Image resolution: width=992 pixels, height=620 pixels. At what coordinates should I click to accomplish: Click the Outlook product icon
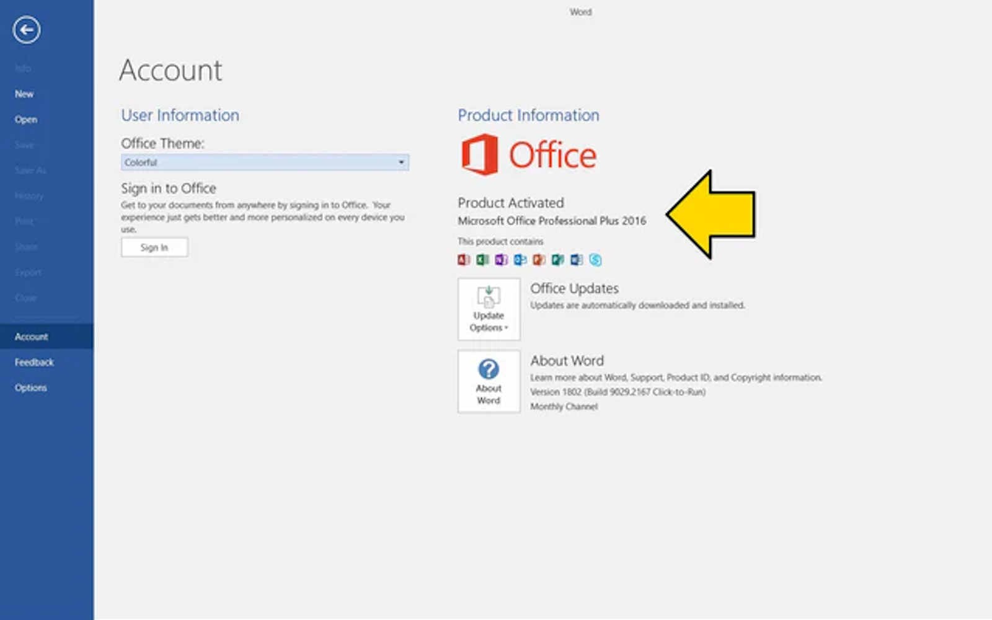click(520, 260)
